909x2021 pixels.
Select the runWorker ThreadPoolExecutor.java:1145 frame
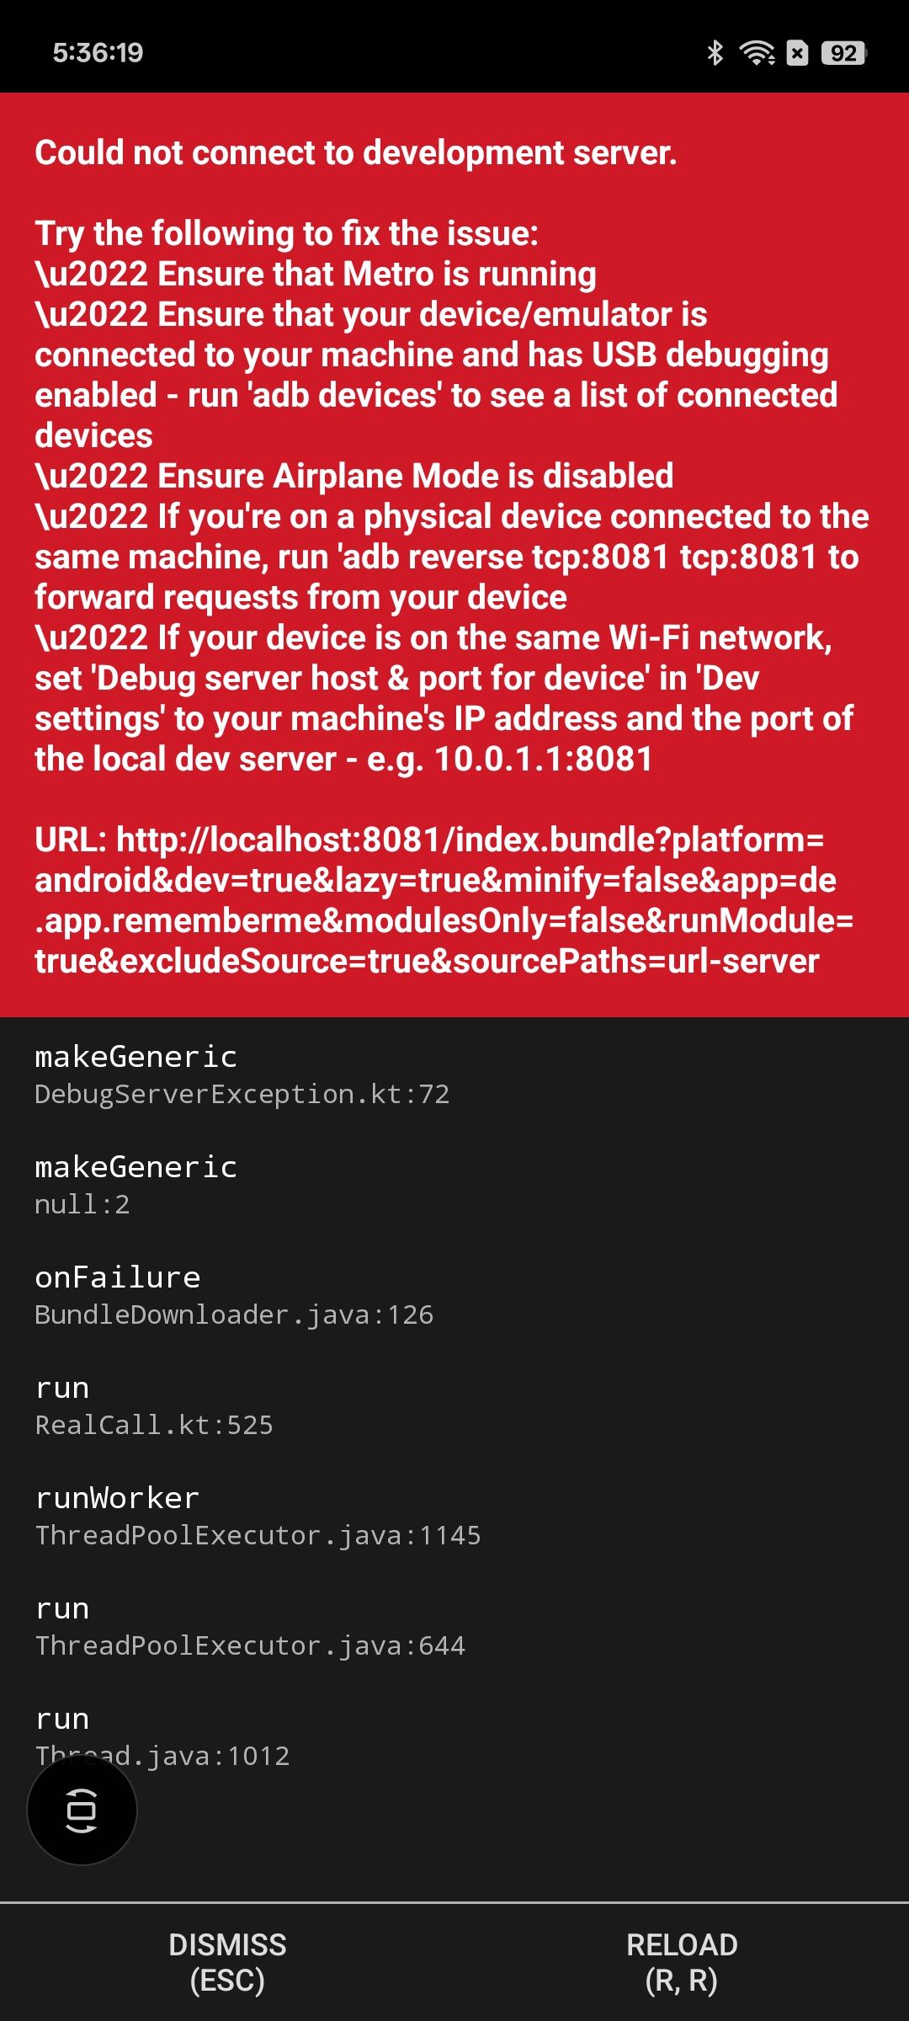point(454,1516)
